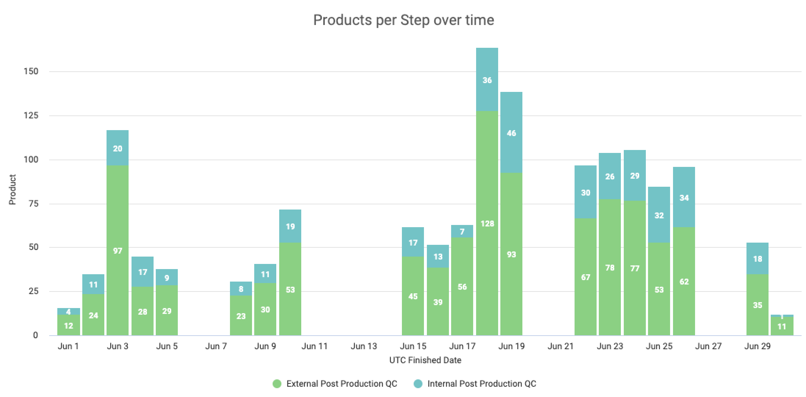The image size is (806, 397).
Task: Select the green segment labeled 56
Action: pos(462,286)
